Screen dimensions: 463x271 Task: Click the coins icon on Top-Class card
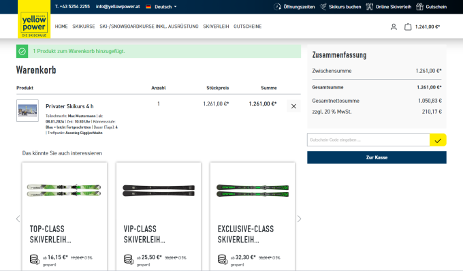pos(35,259)
